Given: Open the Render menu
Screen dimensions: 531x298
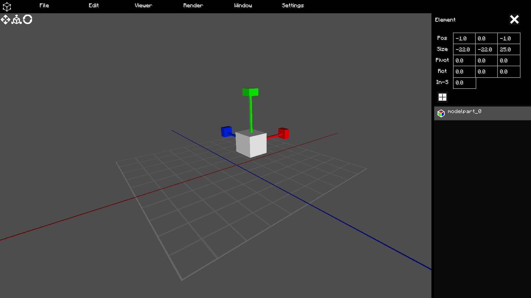Looking at the screenshot, I should (x=193, y=6).
